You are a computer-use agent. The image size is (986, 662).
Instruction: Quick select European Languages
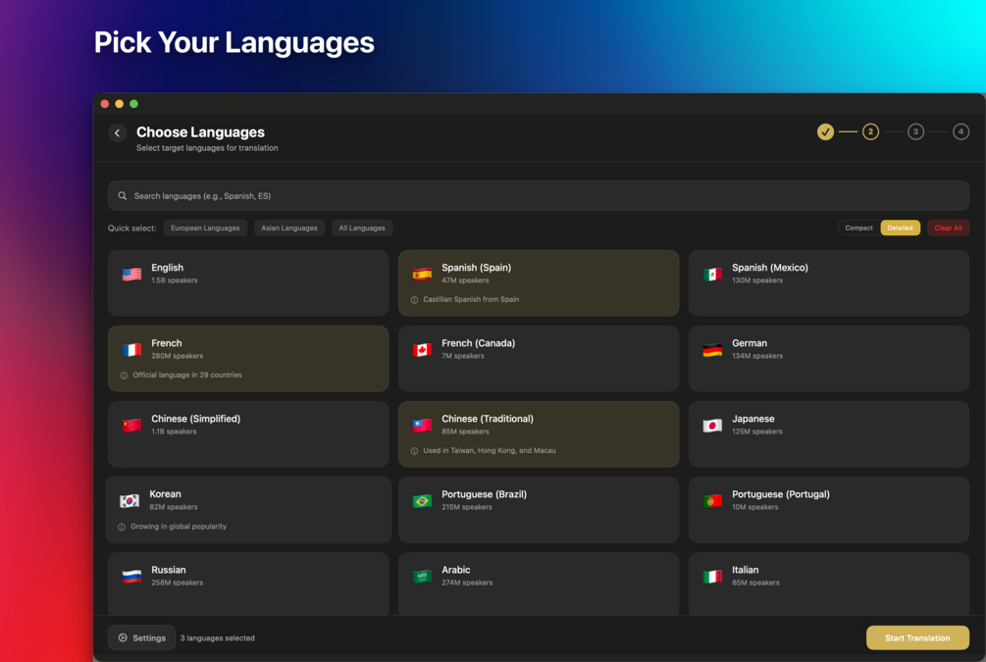tap(205, 229)
